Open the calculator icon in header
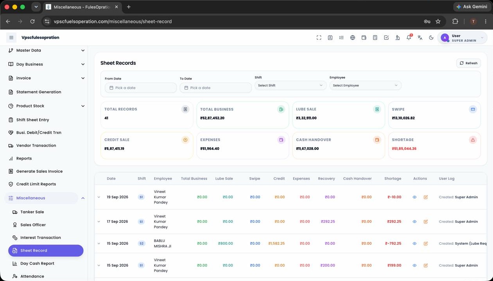This screenshot has height=281, width=493. tap(375, 37)
